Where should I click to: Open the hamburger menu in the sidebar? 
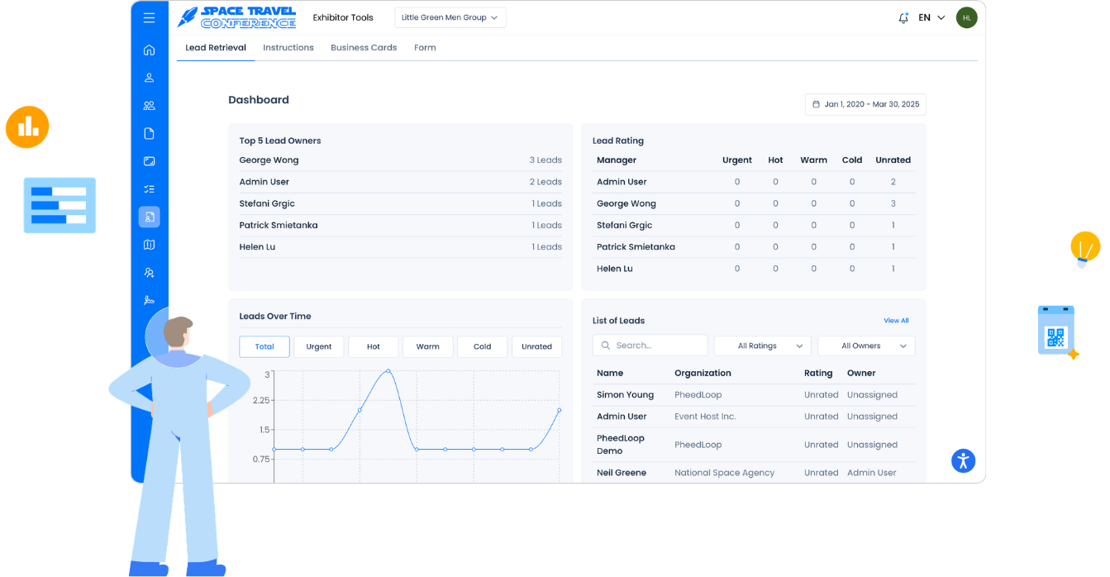click(149, 17)
